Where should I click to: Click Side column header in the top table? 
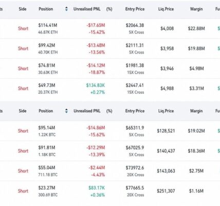(23, 9)
